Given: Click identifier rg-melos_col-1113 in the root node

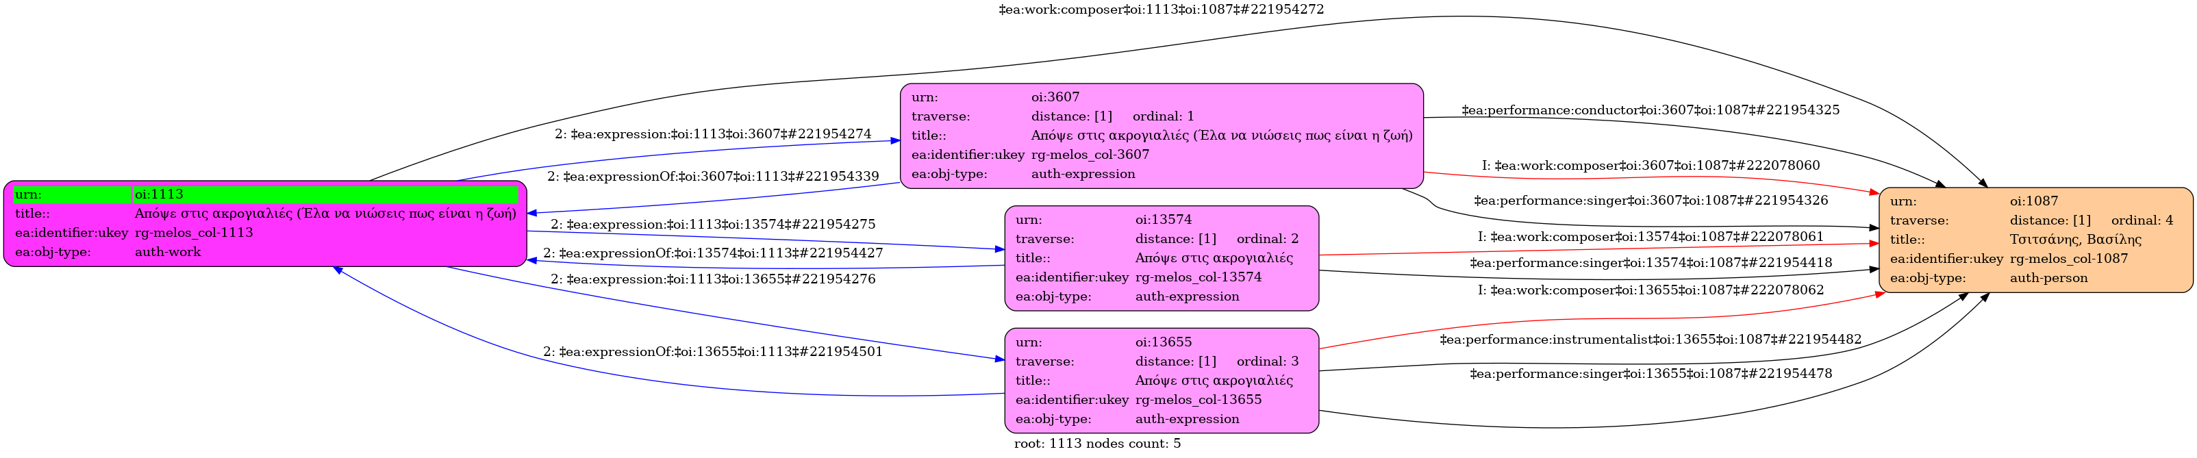Looking at the screenshot, I should pos(194,233).
